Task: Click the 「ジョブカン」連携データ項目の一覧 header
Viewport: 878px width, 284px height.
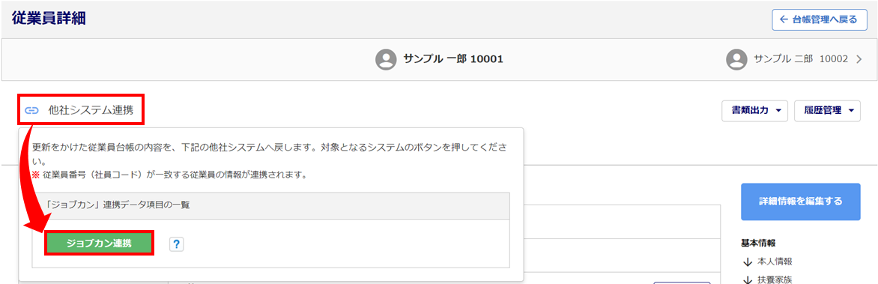Action: (270, 205)
